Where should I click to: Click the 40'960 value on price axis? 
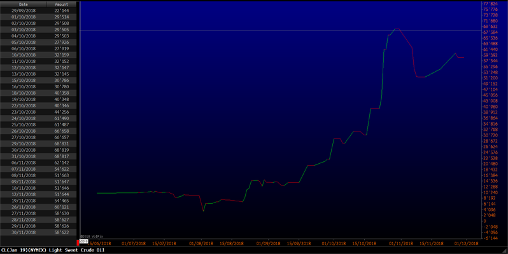[x=491, y=107]
